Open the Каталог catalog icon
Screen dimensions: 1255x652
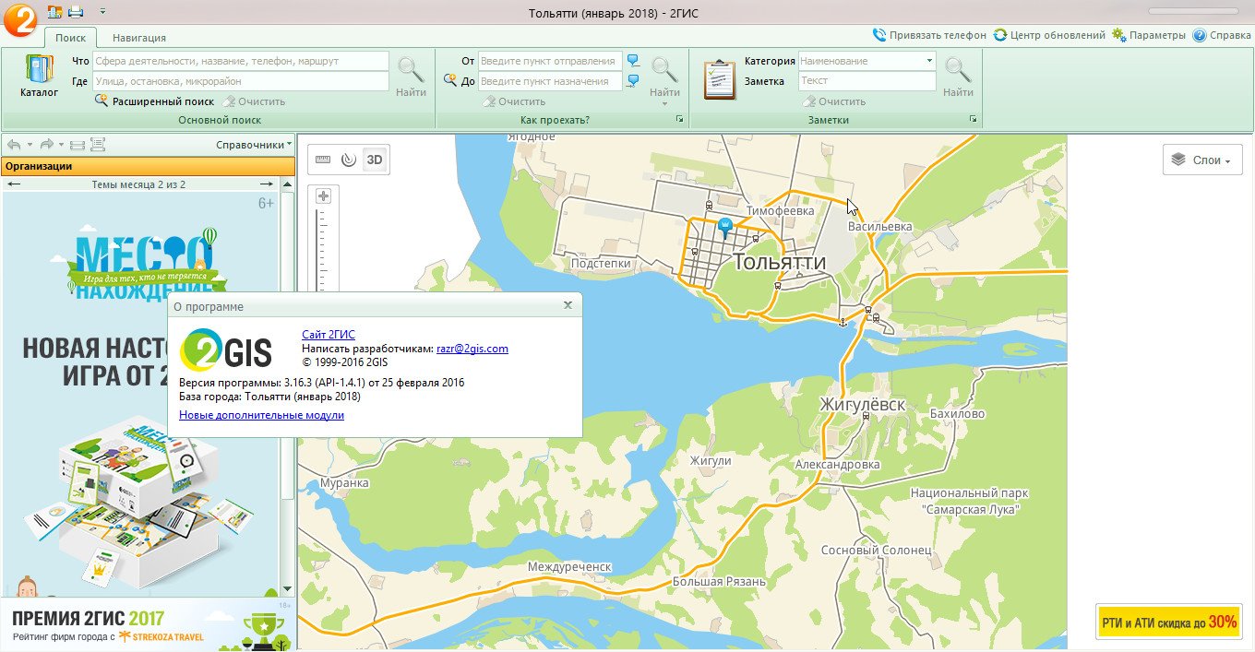coord(39,70)
